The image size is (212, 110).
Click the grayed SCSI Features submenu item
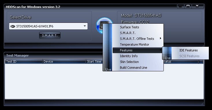190,56
